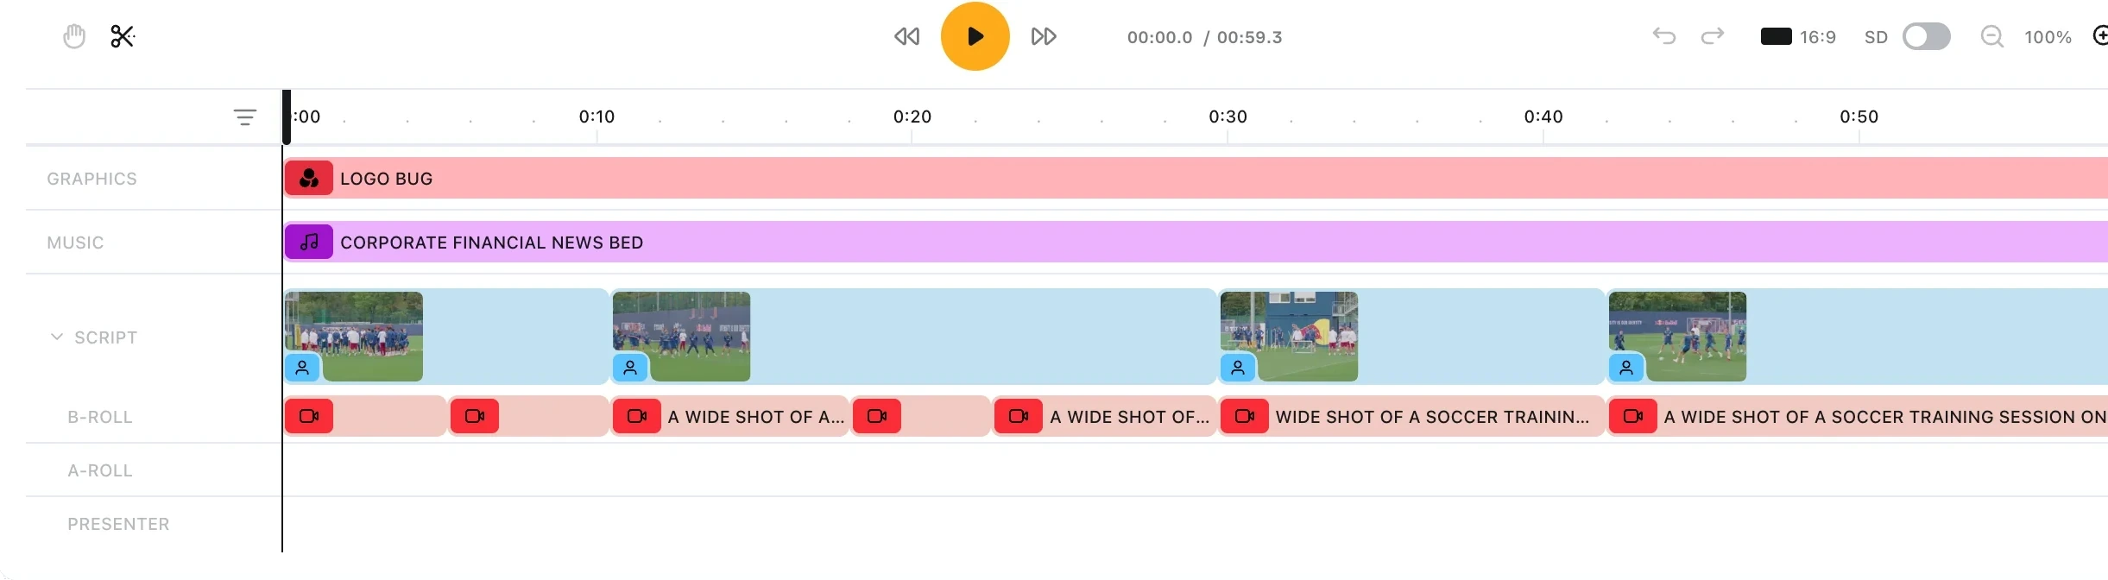Click presenter icon on first script clip

pos(302,368)
